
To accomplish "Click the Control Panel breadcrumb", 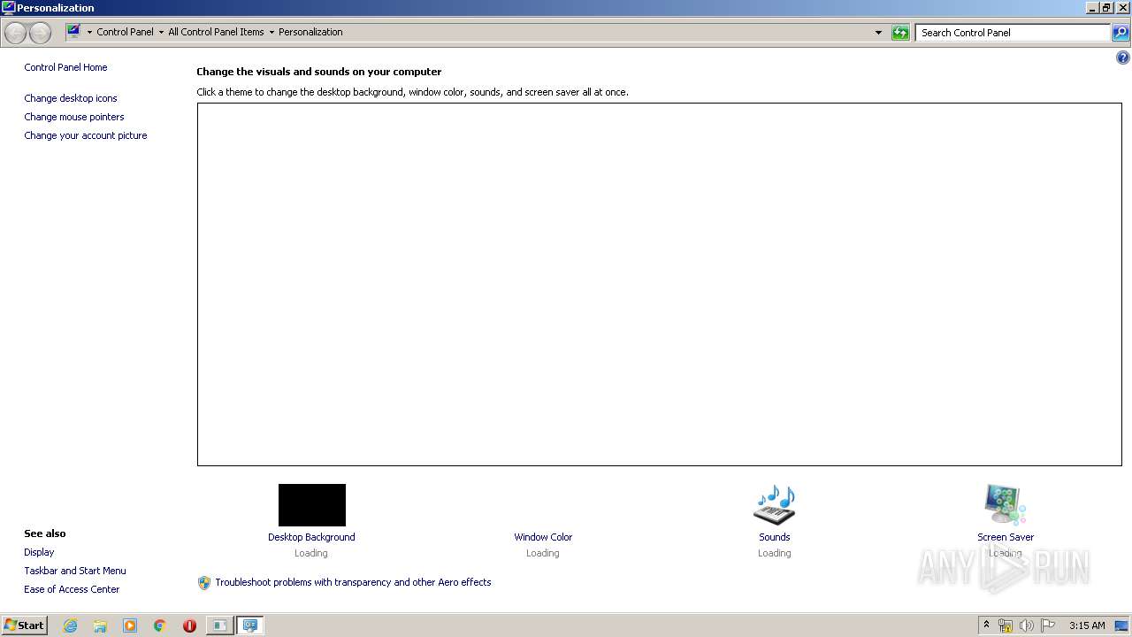I will pyautogui.click(x=125, y=32).
